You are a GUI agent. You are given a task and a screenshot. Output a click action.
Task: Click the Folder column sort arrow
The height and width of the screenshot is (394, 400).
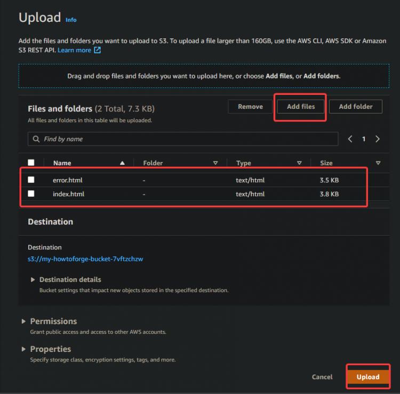pos(215,163)
